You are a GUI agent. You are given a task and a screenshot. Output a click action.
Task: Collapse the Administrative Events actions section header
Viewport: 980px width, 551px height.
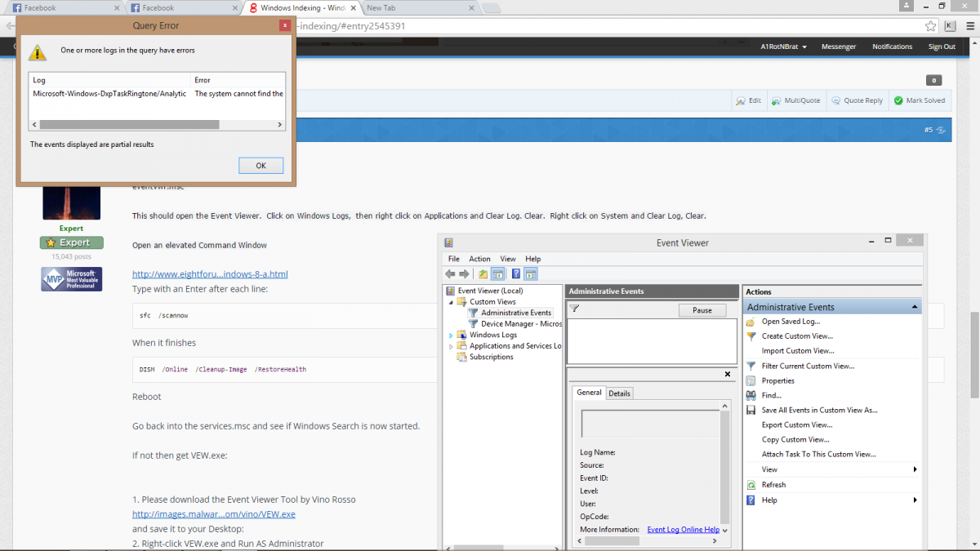(916, 307)
